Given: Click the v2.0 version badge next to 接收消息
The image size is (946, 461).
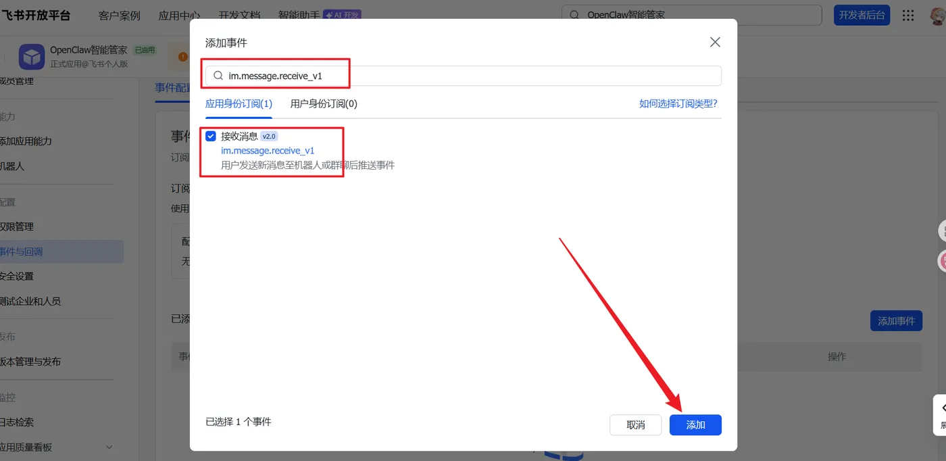Looking at the screenshot, I should pos(270,137).
